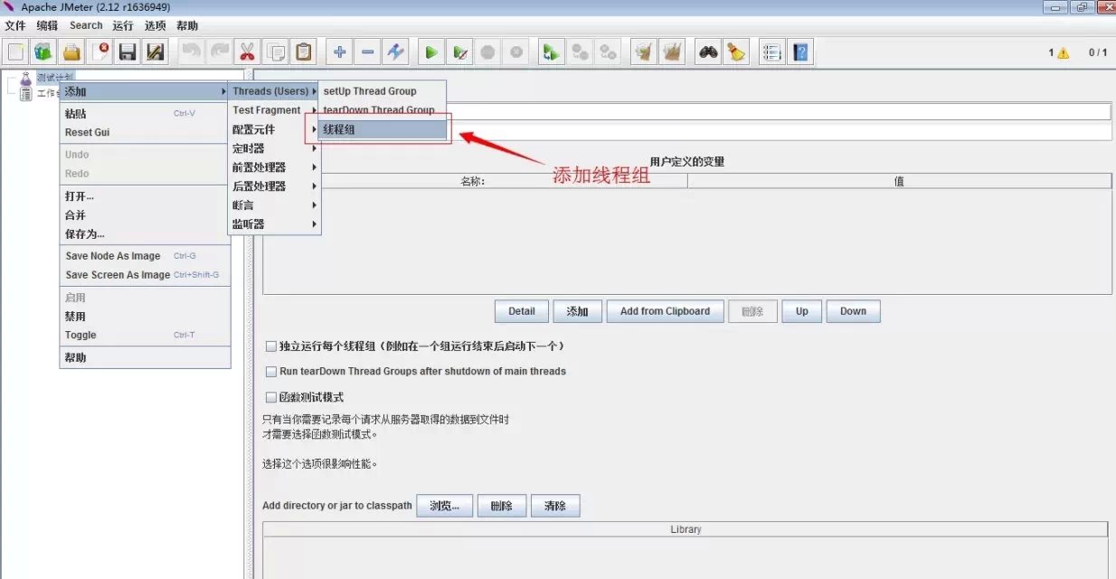Choose tearDown Thread Group menu entry
This screenshot has width=1116, height=579.
pyautogui.click(x=383, y=110)
